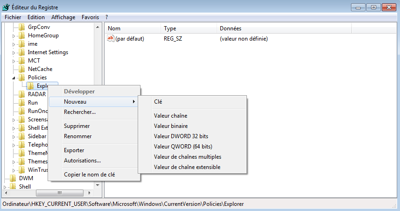Expand the Themes key
Image resolution: width=400 pixels, height=211 pixels.
tap(14, 162)
